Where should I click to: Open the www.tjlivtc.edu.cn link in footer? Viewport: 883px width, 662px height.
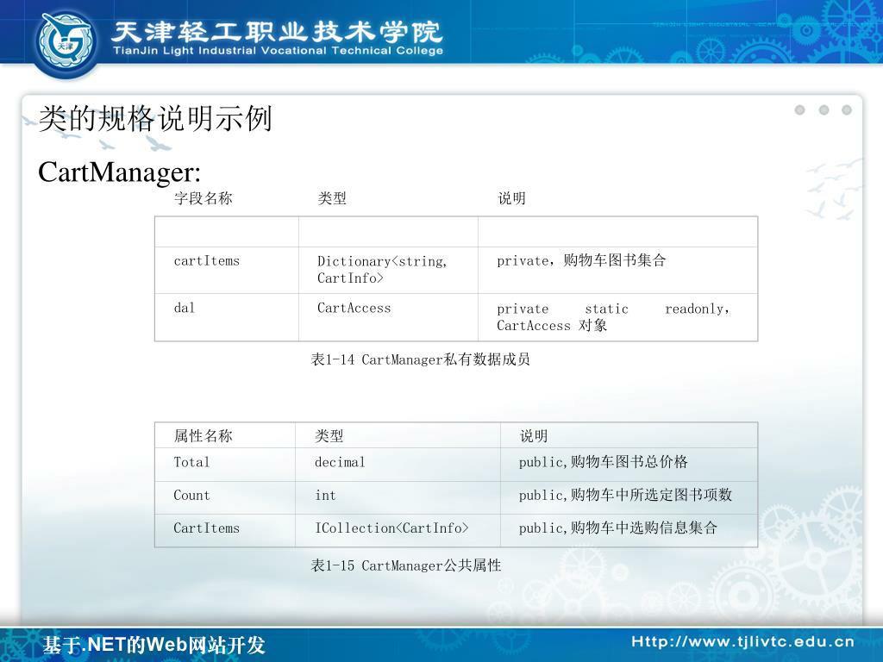742,641
